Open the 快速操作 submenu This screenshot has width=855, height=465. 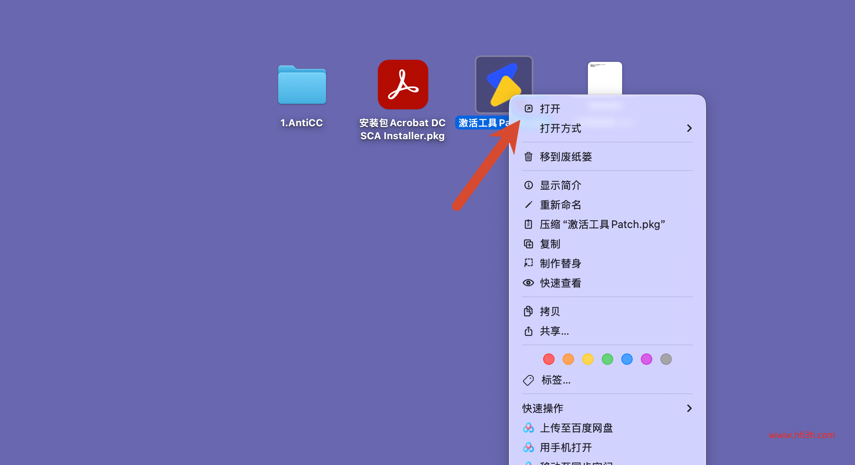[x=607, y=408]
